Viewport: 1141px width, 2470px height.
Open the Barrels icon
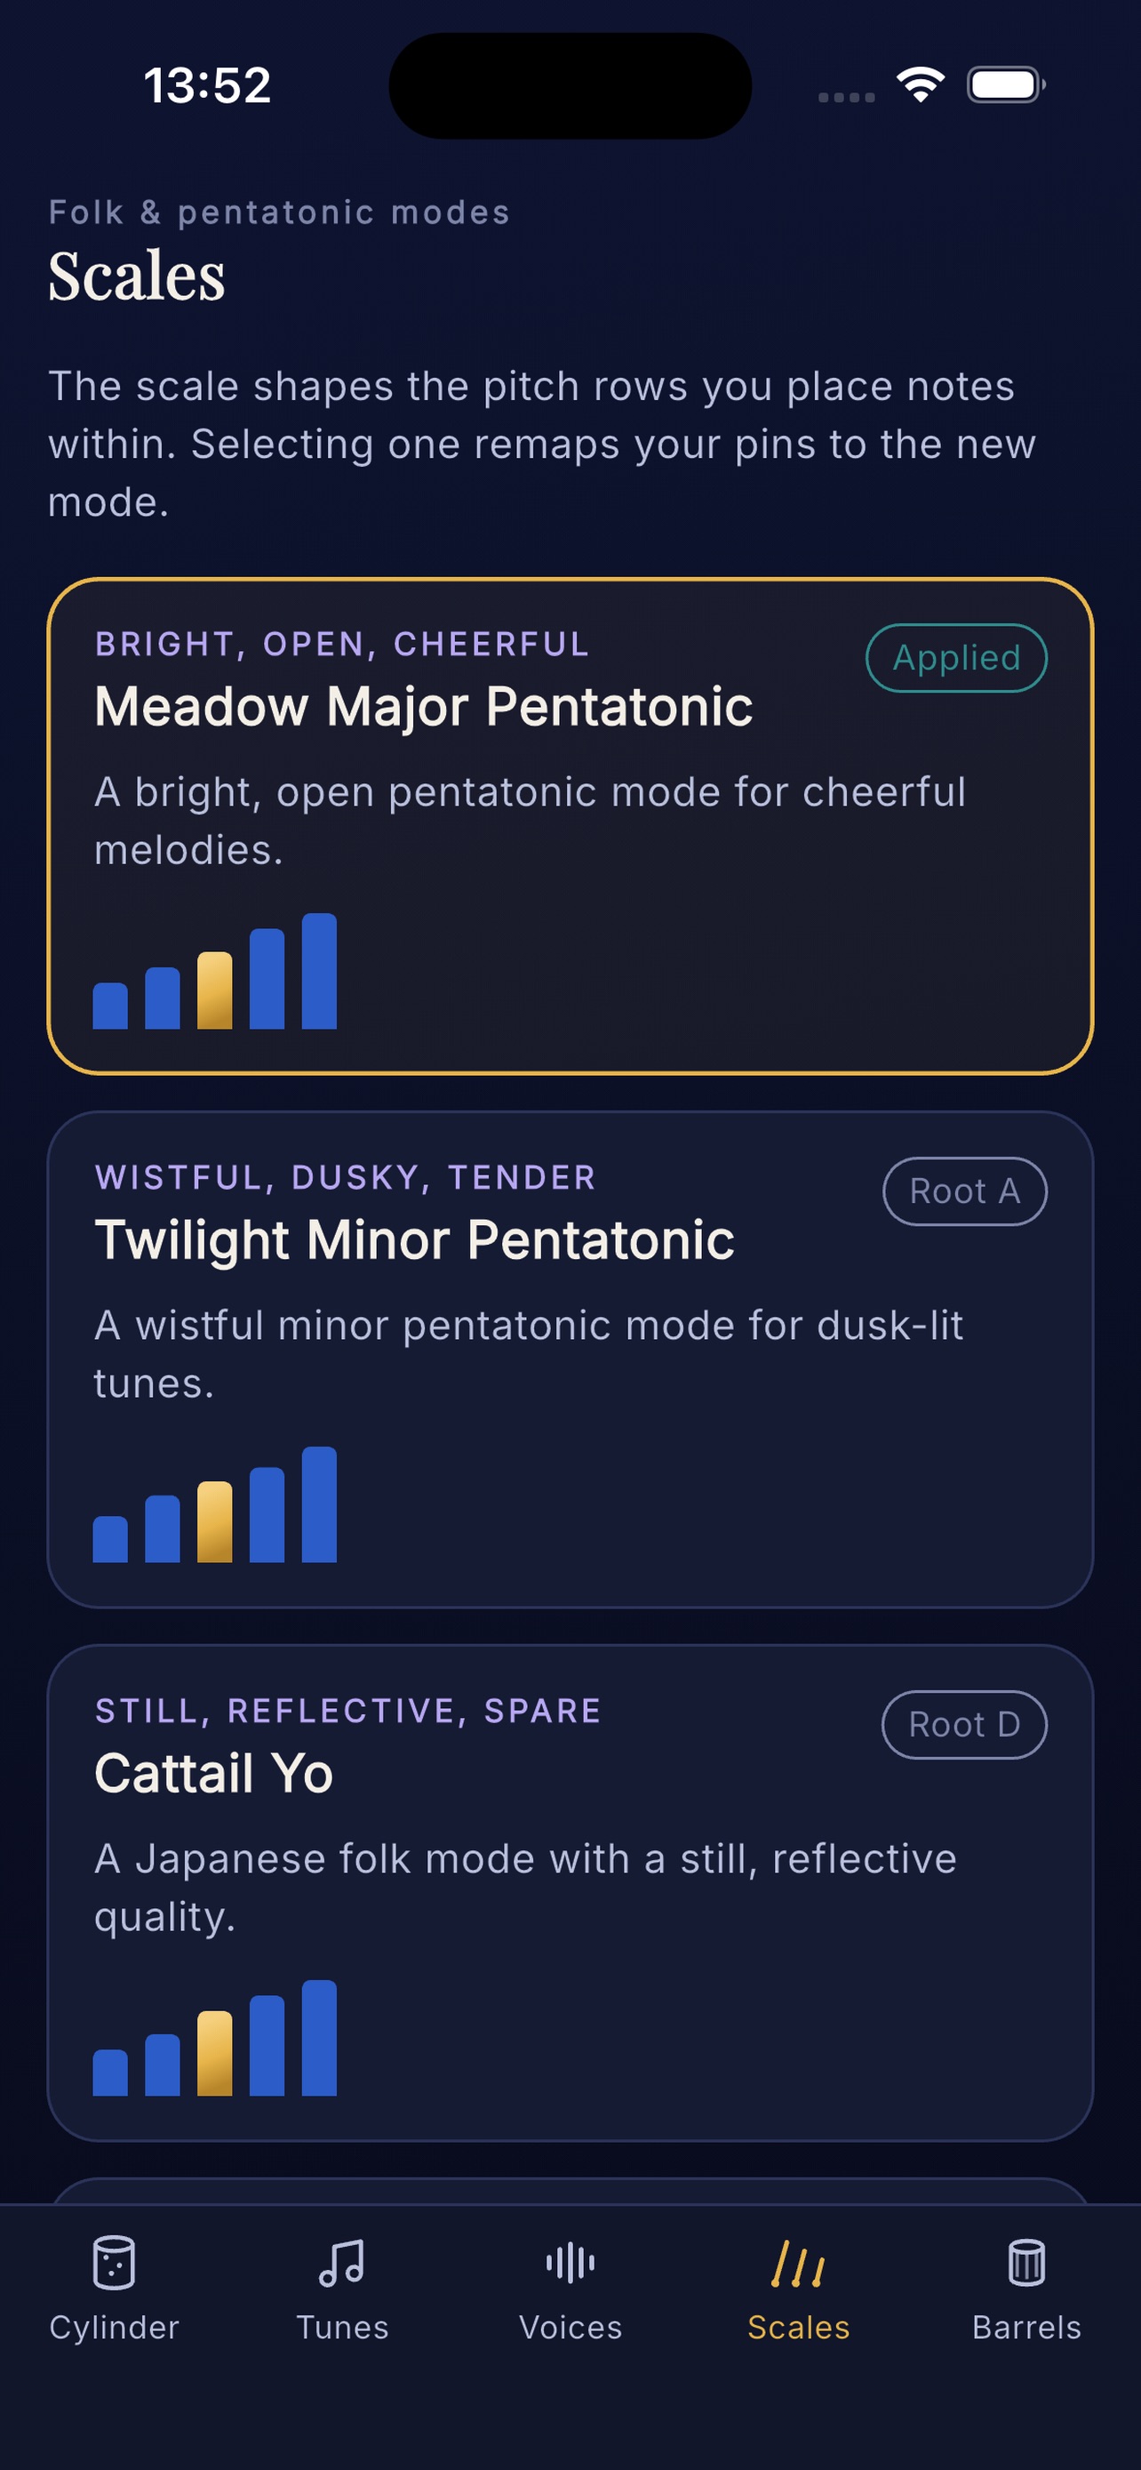(1026, 2263)
